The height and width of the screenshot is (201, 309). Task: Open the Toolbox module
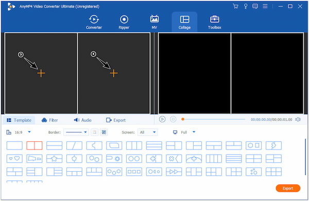215,22
